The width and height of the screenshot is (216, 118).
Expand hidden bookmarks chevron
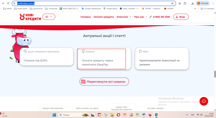(195, 8)
